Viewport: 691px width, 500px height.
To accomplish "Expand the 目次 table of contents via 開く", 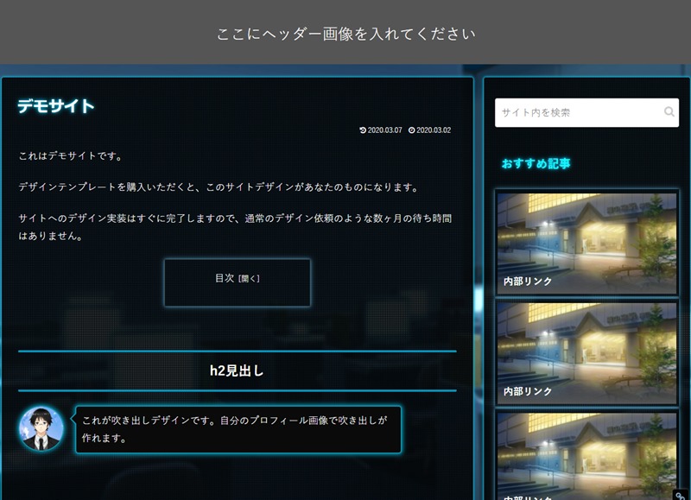I will [x=249, y=279].
